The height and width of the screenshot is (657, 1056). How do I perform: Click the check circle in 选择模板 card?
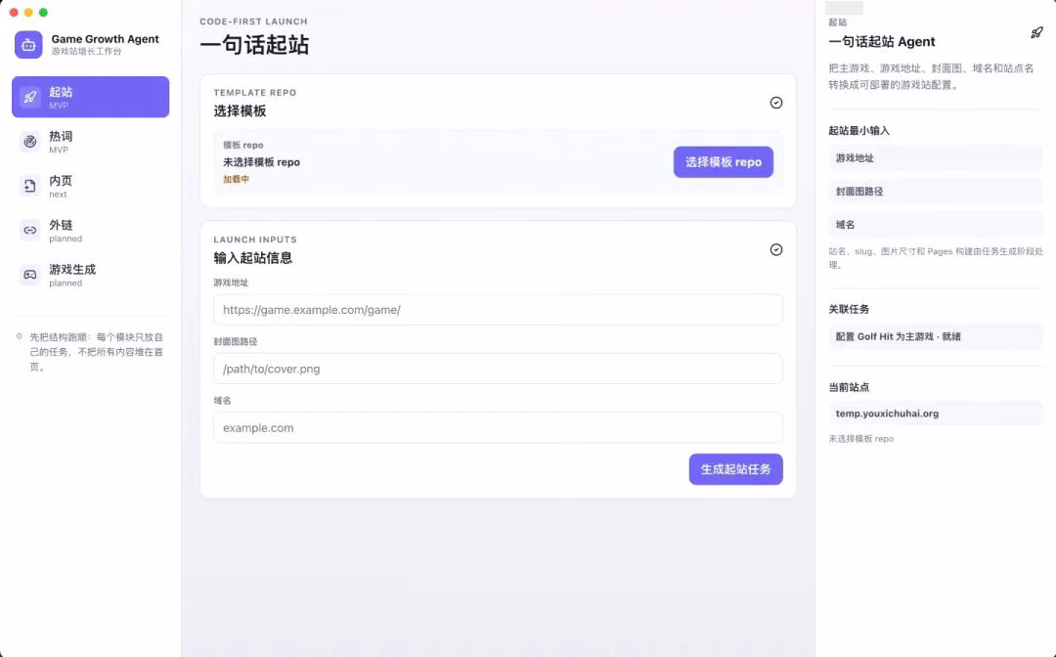coord(775,103)
